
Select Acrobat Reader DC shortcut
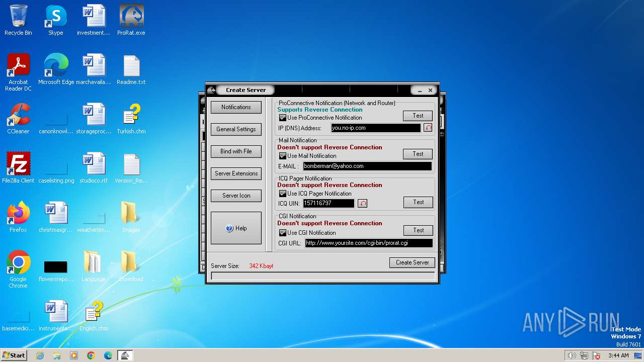click(x=18, y=72)
